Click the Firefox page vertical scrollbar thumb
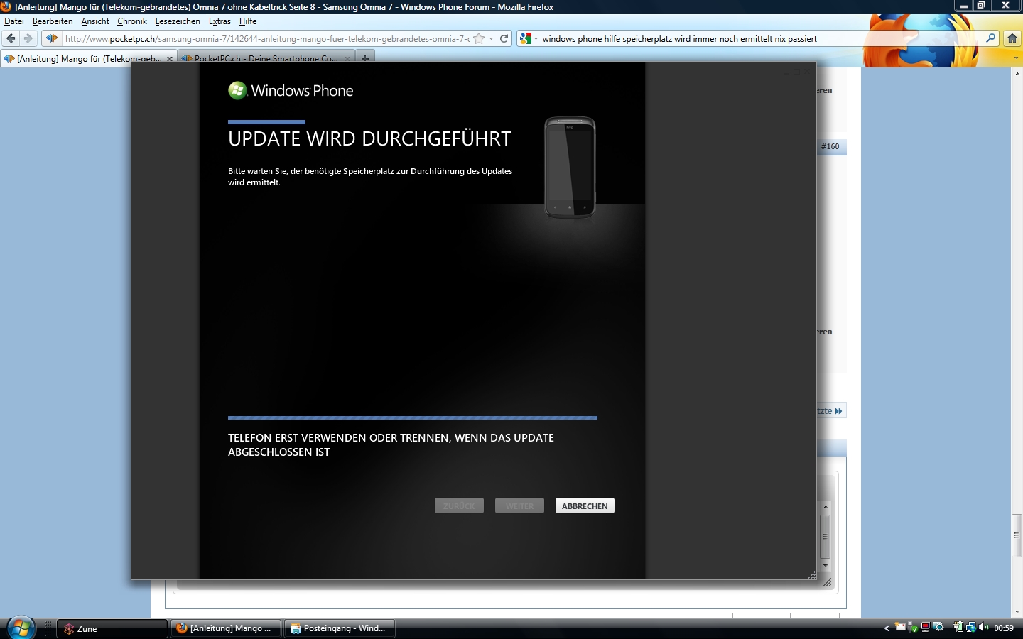This screenshot has width=1023, height=639. pos(1017,535)
